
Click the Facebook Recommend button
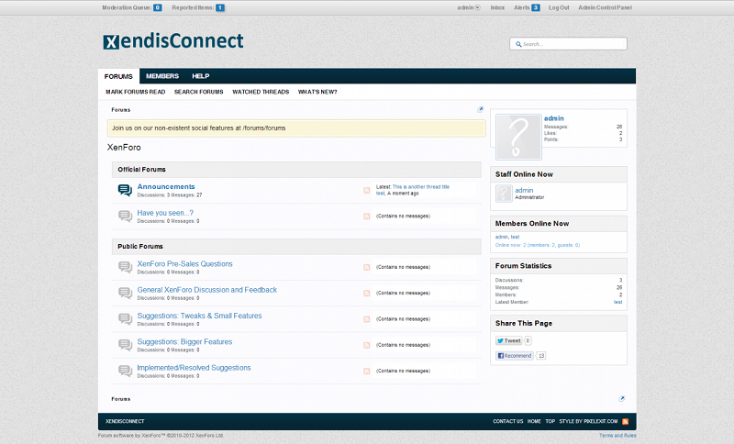[515, 355]
